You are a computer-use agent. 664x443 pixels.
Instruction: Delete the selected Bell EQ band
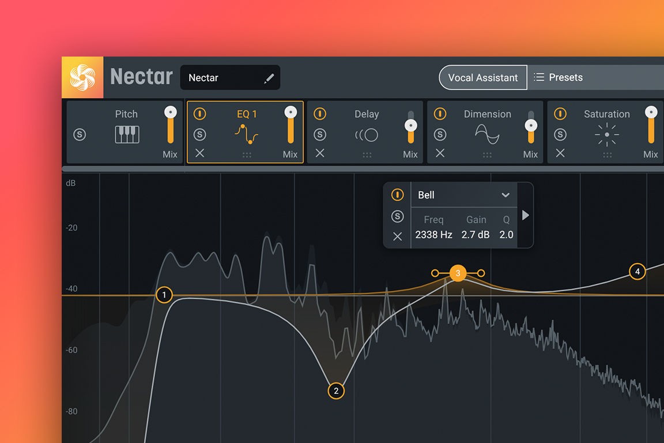pos(397,236)
